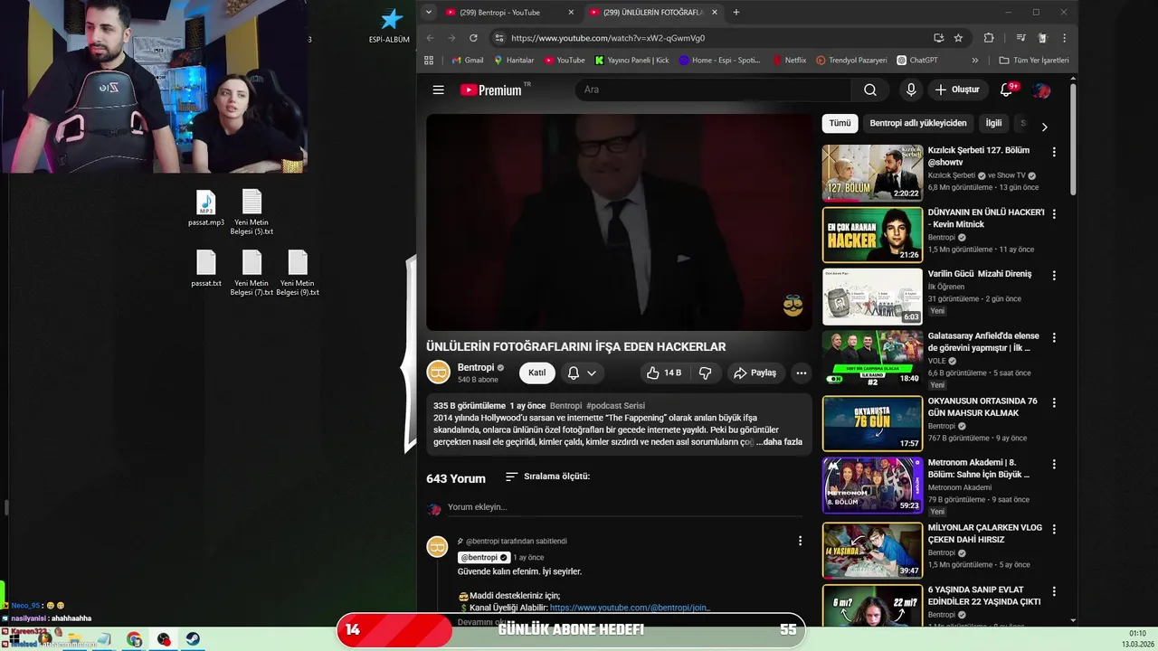Click the Katıl join button
This screenshot has height=651, width=1158.
(x=537, y=373)
